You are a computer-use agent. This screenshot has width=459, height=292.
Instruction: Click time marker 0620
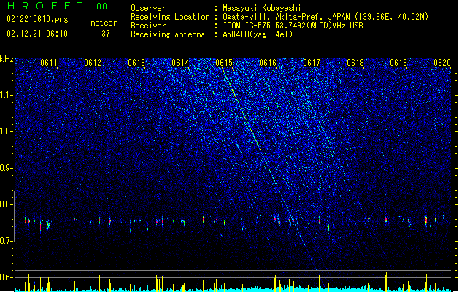click(x=442, y=63)
